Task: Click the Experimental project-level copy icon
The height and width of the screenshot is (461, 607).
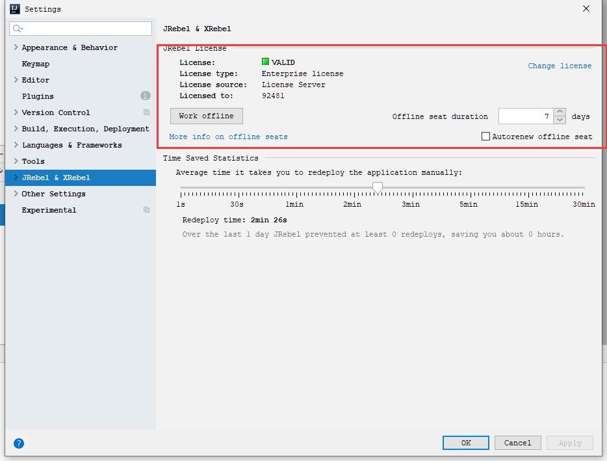Action: [x=146, y=210]
